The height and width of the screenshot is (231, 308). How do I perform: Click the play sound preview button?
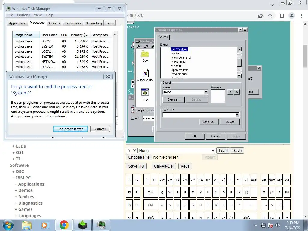point(230,92)
